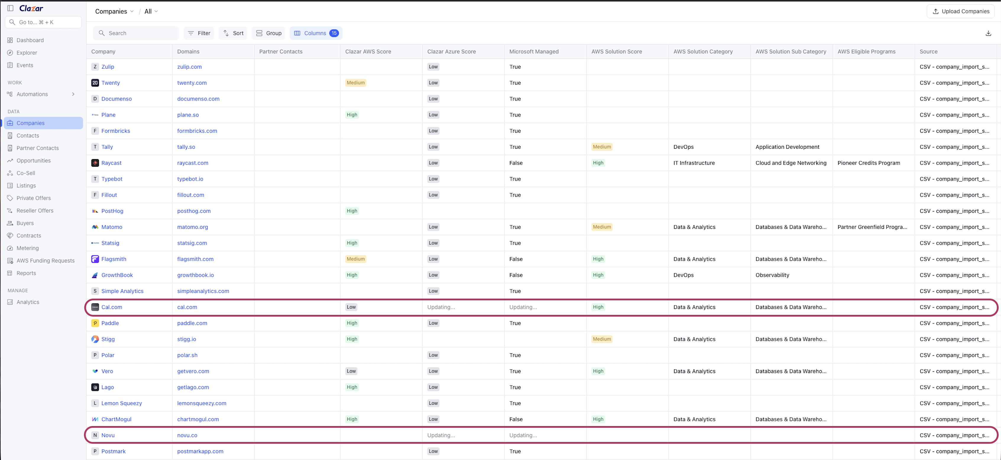Screen dimensions: 1001x460
Task: Click the AWS Funding Requests icon
Action: (x=10, y=261)
